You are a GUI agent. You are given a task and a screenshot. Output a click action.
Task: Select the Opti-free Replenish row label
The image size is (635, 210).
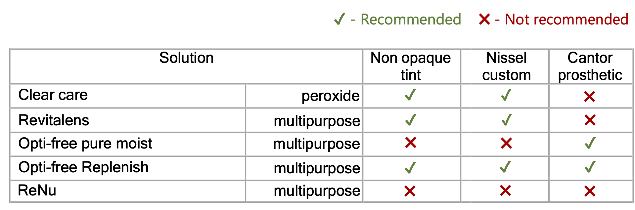point(83,167)
